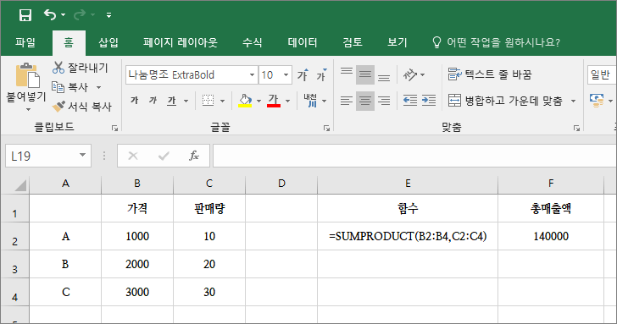Click the accounting currency format icon
The height and width of the screenshot is (324, 617).
[597, 101]
